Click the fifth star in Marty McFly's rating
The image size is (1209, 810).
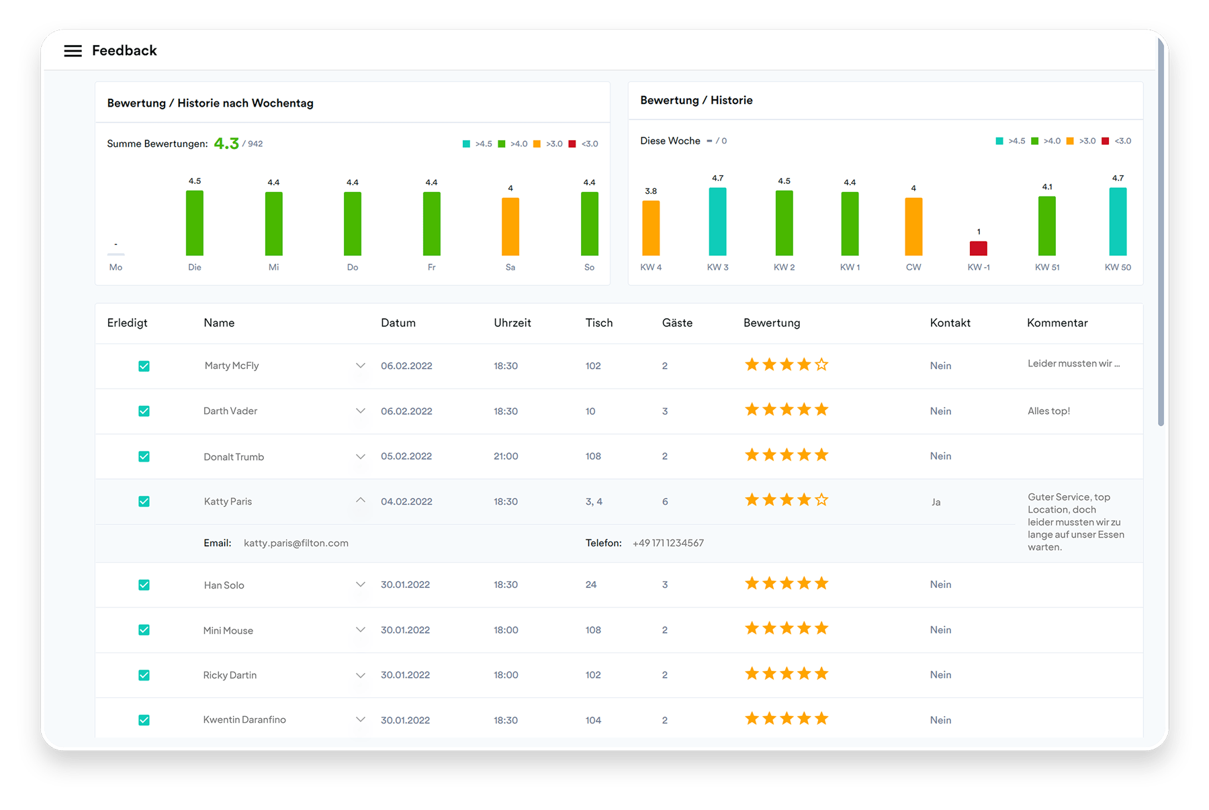coord(821,365)
